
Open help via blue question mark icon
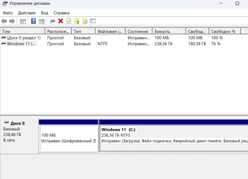pyautogui.click(x=33, y=21)
